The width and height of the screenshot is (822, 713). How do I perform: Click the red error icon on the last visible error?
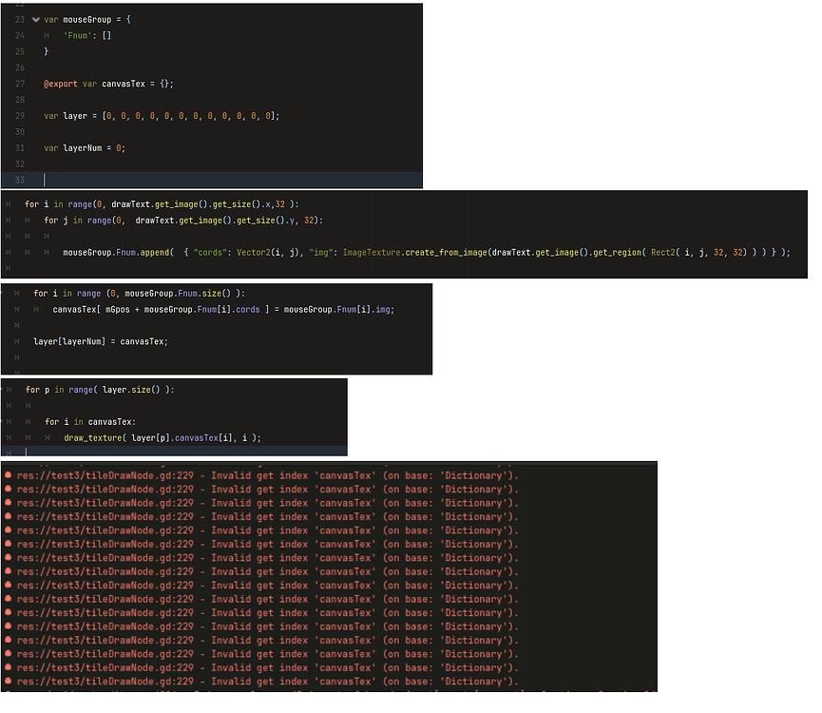tap(9, 682)
